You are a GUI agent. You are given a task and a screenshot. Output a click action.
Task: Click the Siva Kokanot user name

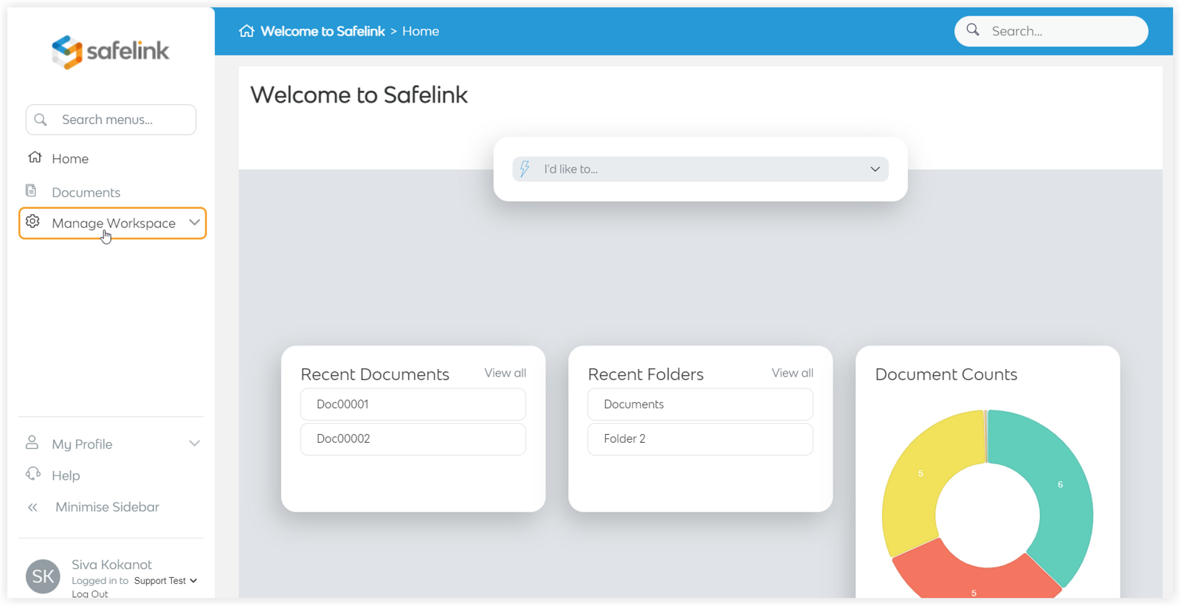[111, 565]
